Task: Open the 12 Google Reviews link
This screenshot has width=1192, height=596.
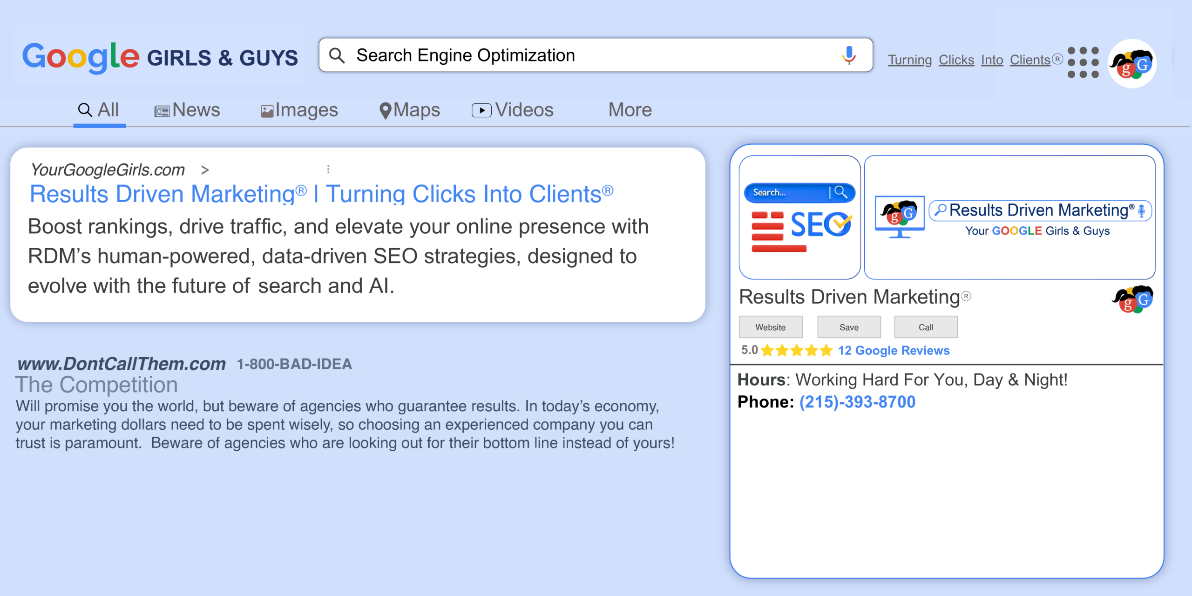Action: (894, 350)
